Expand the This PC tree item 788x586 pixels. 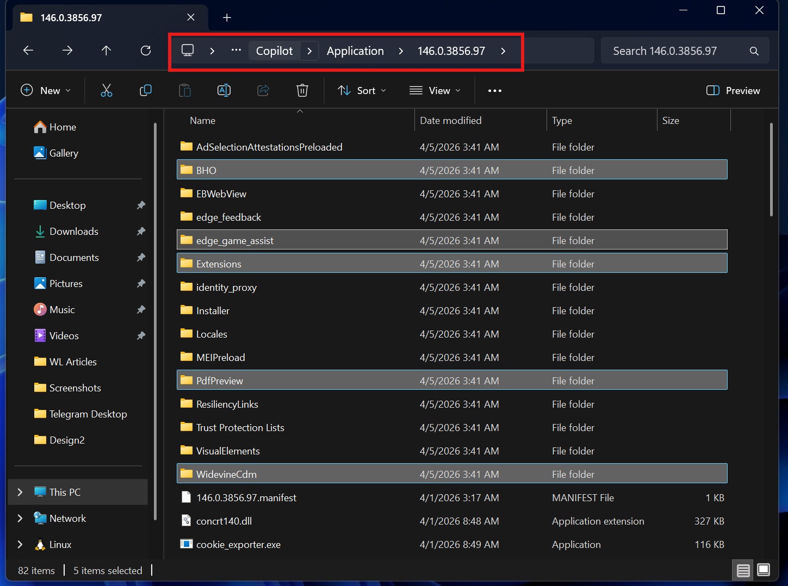pos(20,492)
